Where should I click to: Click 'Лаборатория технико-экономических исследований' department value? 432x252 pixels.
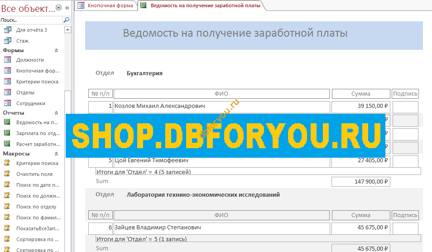tap(203, 194)
